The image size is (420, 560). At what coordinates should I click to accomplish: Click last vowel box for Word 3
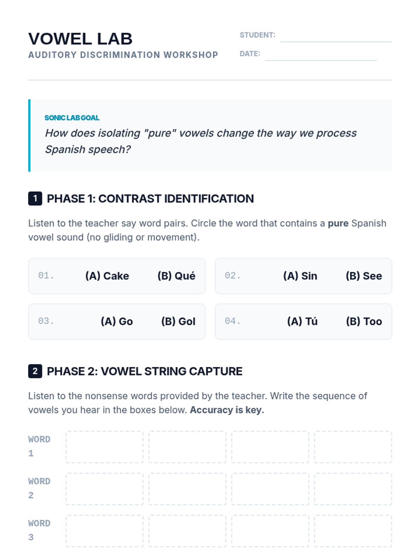point(353,531)
